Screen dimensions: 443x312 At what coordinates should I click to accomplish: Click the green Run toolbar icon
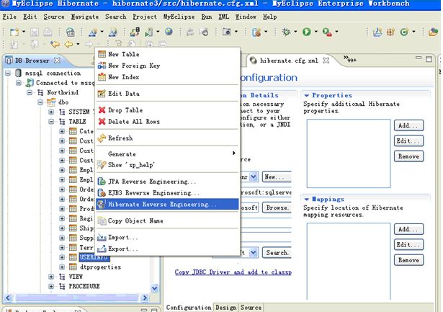click(307, 32)
